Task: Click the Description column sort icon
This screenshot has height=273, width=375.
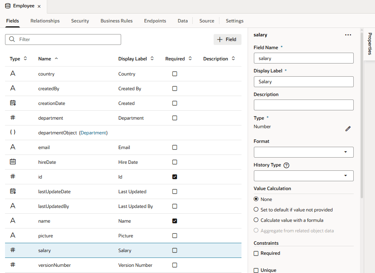Action: (x=233, y=59)
